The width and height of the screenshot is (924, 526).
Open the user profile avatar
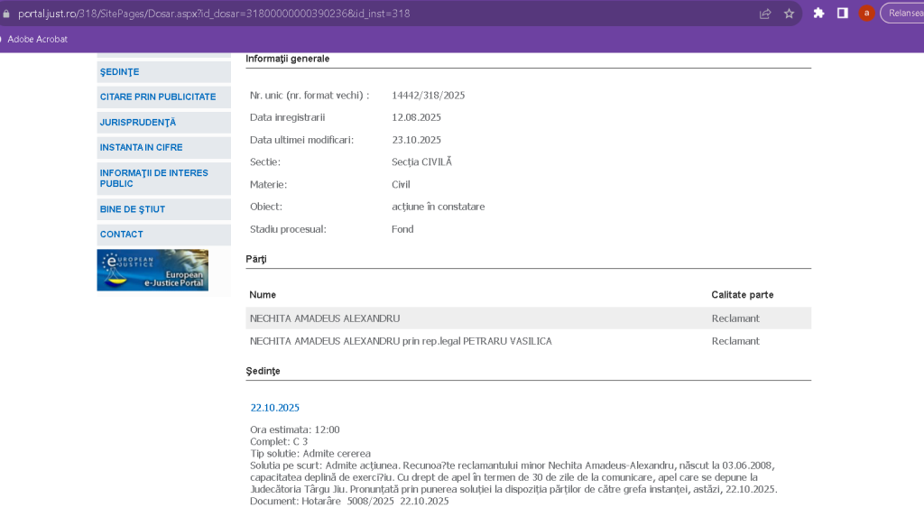point(866,14)
